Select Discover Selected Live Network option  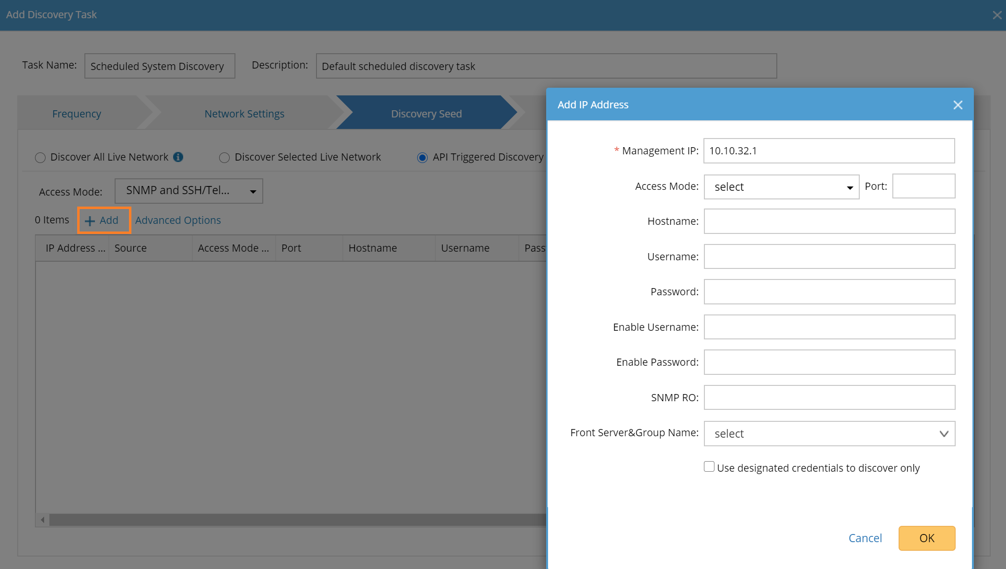224,158
